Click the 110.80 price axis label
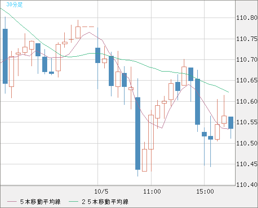The height and width of the screenshot is (208, 258). click(x=247, y=18)
